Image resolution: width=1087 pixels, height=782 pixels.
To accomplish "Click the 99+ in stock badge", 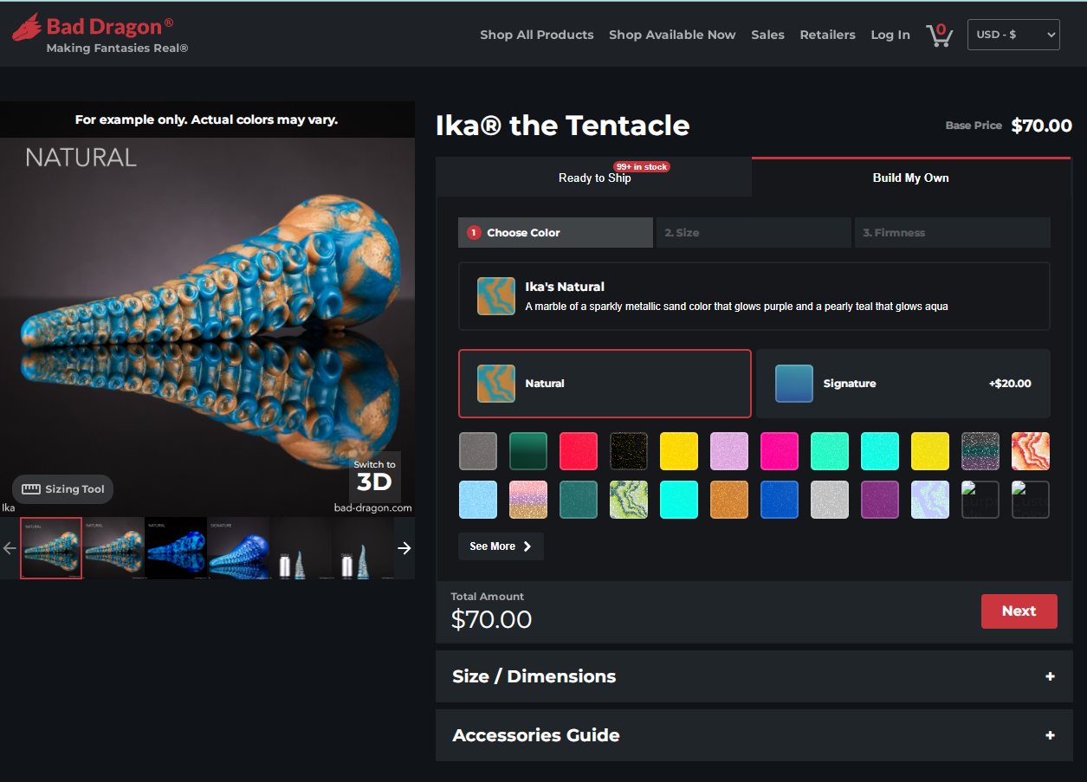I will 642,166.
